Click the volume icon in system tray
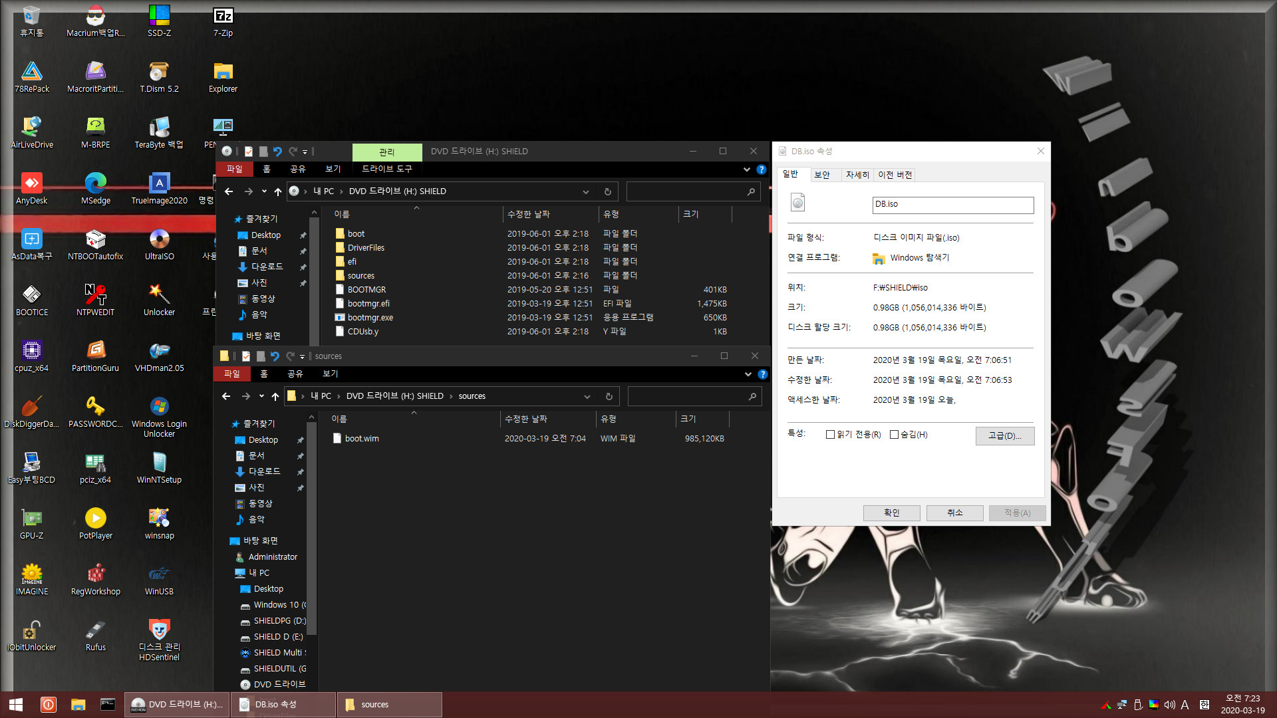Image resolution: width=1277 pixels, height=718 pixels. 1169,705
